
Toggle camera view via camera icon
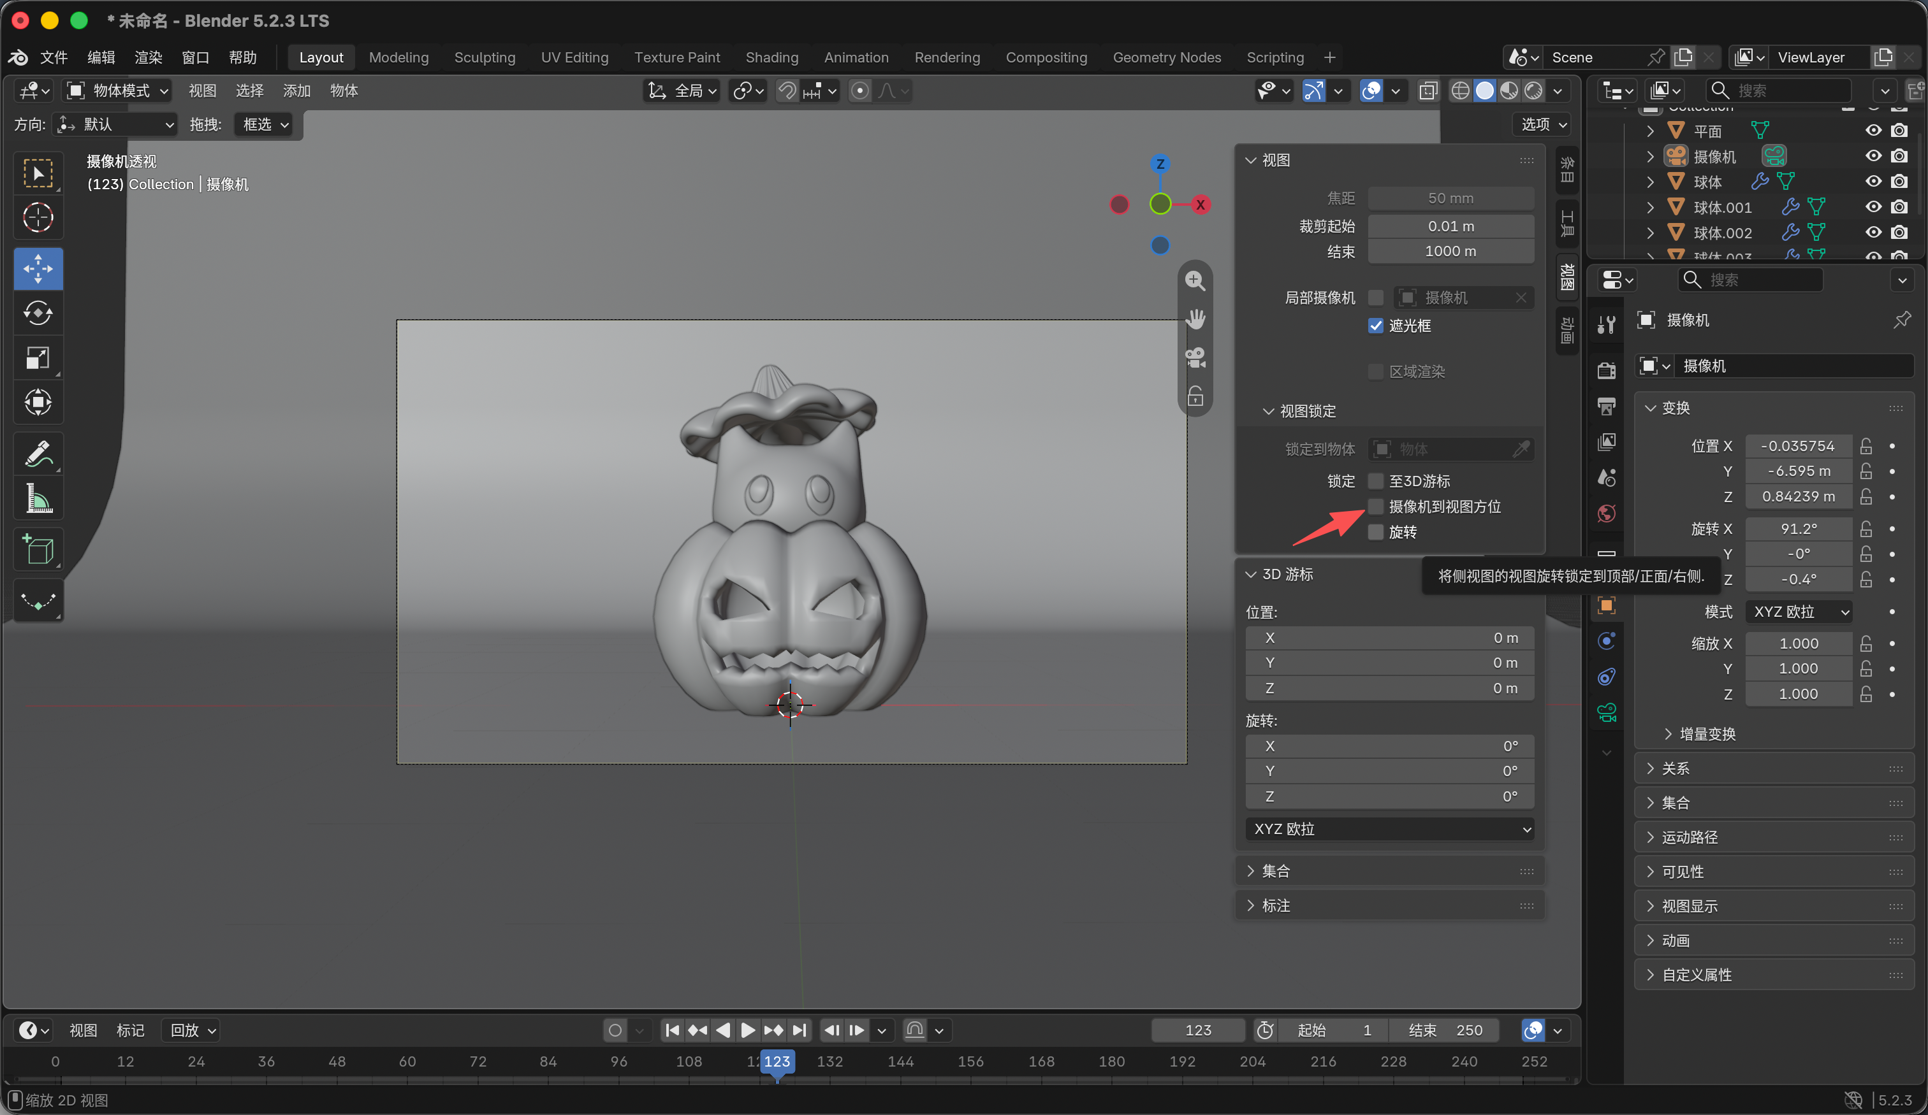tap(1194, 357)
